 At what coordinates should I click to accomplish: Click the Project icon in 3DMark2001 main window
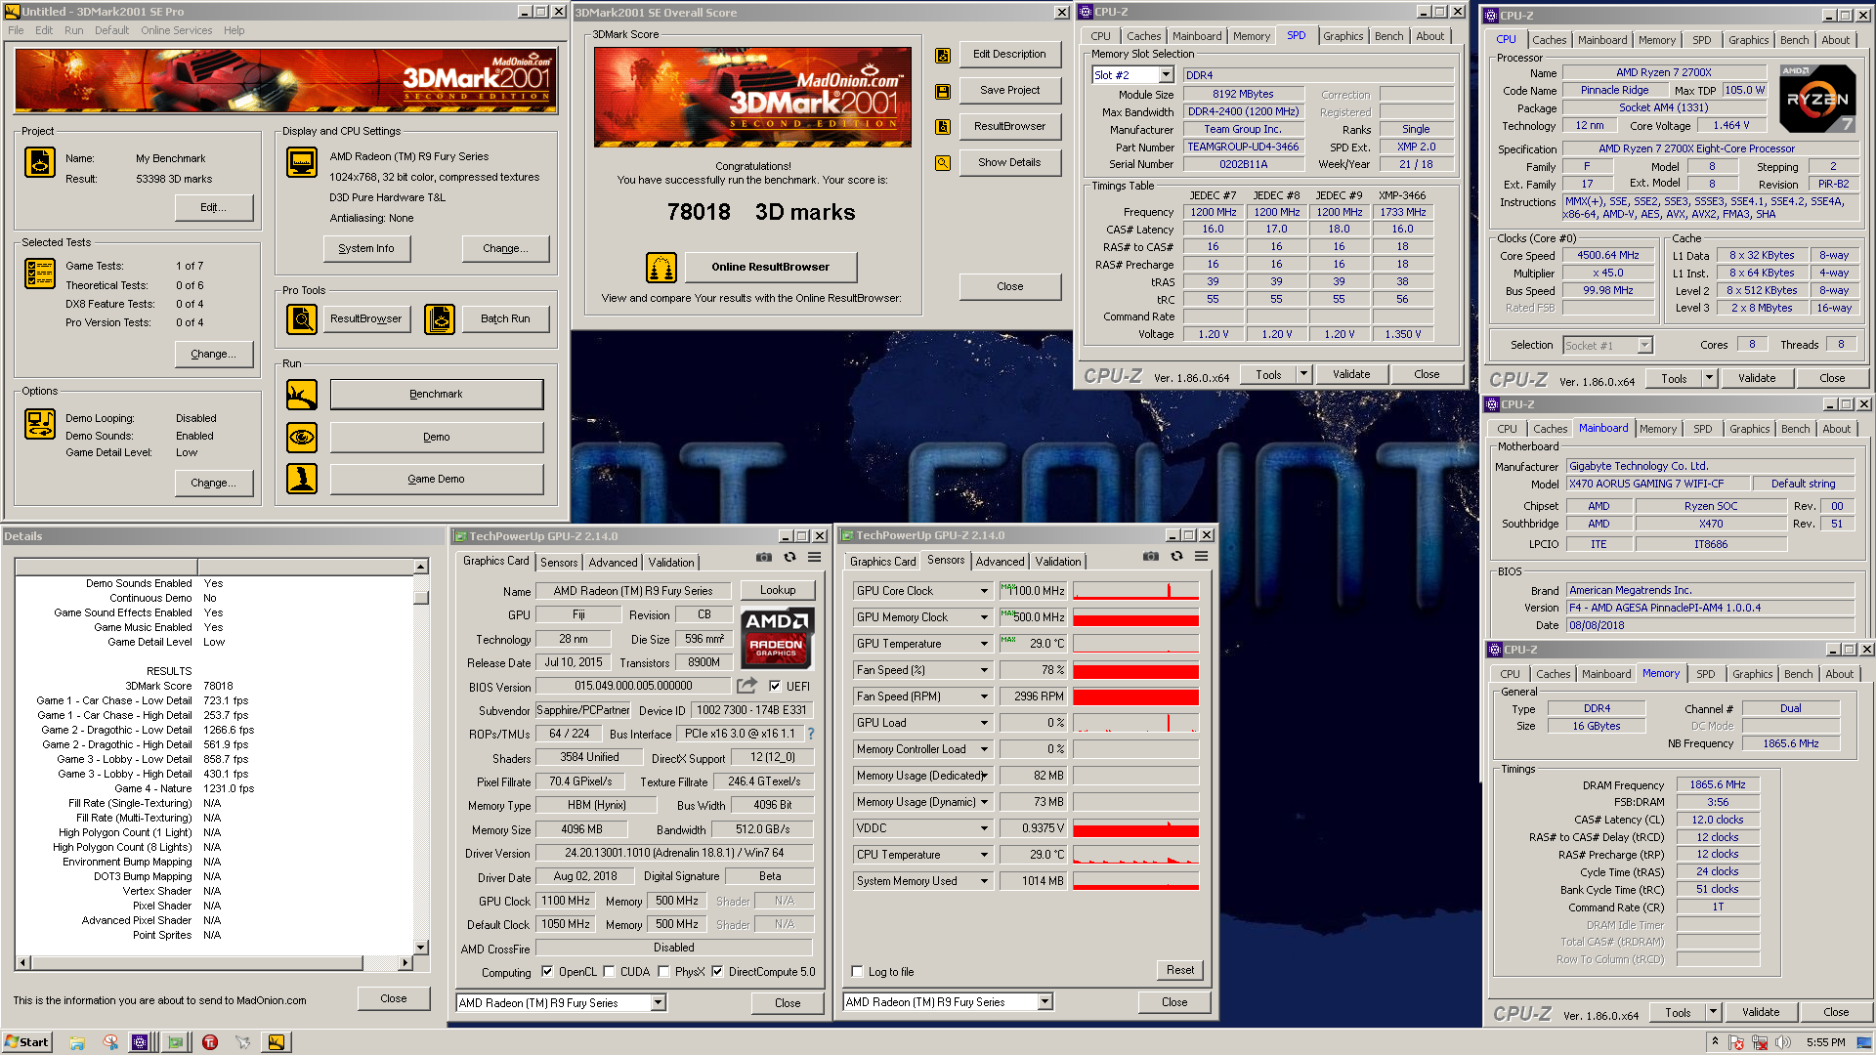pos(40,162)
